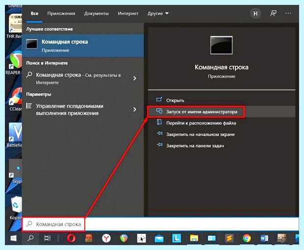Expand the Управление псевдонимами arrow
The image size is (304, 250).
coord(135,109)
